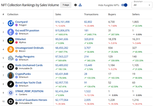Click Immutable-Zk icon under Gods Unchained Cards

point(16,68)
